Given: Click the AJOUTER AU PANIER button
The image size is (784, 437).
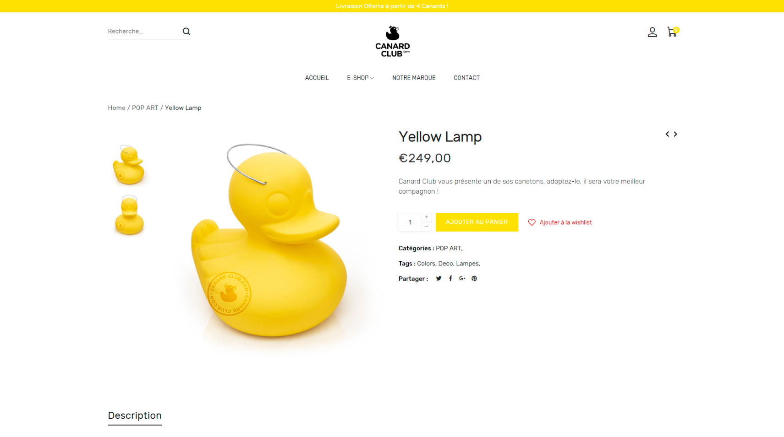Looking at the screenshot, I should point(477,222).
